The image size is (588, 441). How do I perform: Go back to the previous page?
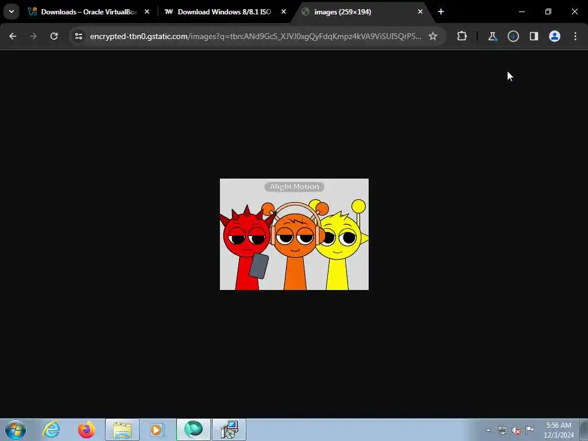13,36
